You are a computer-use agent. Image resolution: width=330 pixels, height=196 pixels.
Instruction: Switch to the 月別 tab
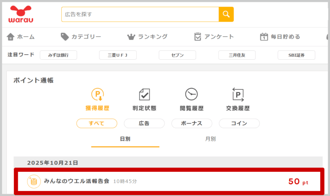[x=210, y=139]
